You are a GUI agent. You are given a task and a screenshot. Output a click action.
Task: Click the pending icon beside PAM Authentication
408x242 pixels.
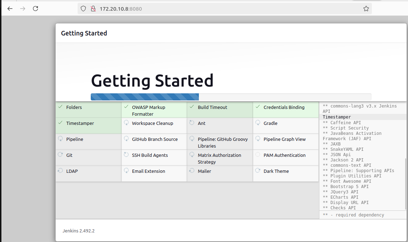(x=258, y=154)
